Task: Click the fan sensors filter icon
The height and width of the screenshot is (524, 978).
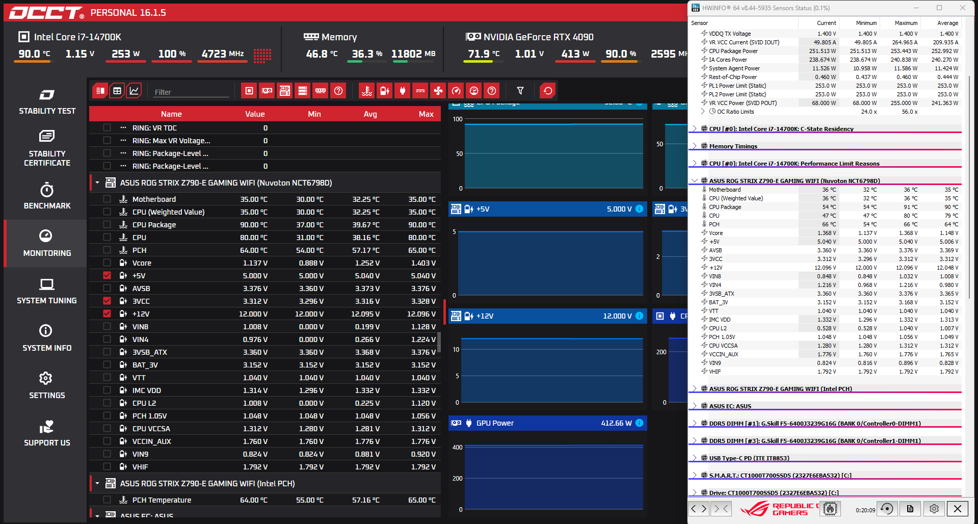Action: [x=438, y=91]
